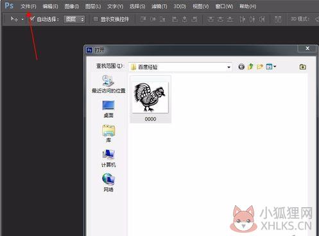Open the 3D(D) menu
The height and width of the screenshot is (236, 319).
180,6
